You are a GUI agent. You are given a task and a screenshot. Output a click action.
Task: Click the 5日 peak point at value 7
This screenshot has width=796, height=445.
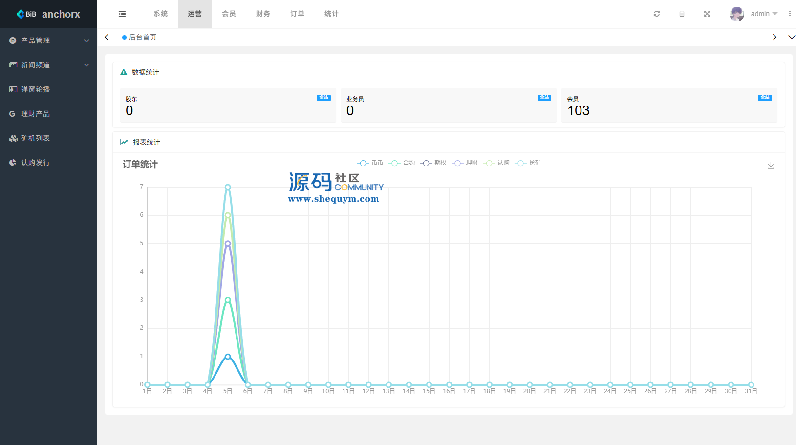(x=228, y=187)
